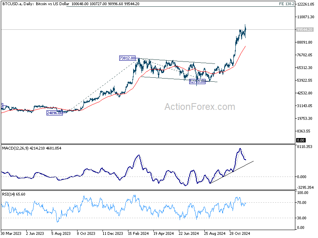Viewport: 318px width, 238px height.
Task: Select the RSI(14) 65.60 indicator label
Action: click(14, 194)
